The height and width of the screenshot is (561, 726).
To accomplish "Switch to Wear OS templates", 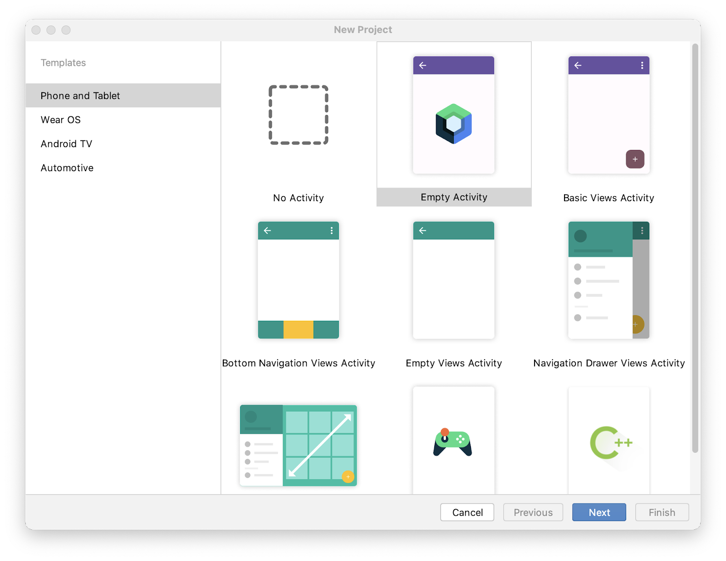I will [123, 119].
